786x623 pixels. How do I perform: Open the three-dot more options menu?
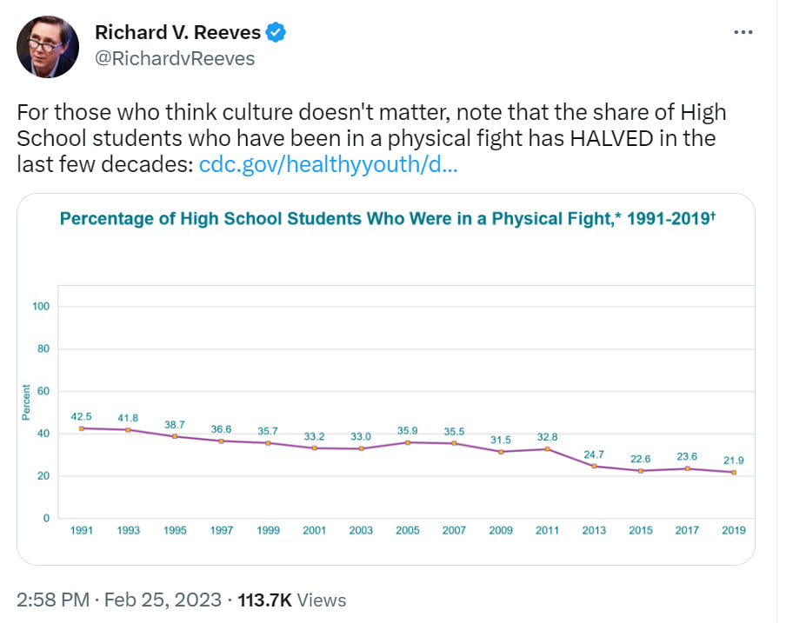[x=743, y=32]
